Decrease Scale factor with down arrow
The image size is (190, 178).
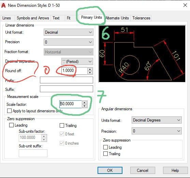pyautogui.click(x=85, y=106)
